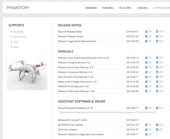Click the Manuals section heading
Image resolution: width=170 pixels, height=139 pixels.
point(66,51)
